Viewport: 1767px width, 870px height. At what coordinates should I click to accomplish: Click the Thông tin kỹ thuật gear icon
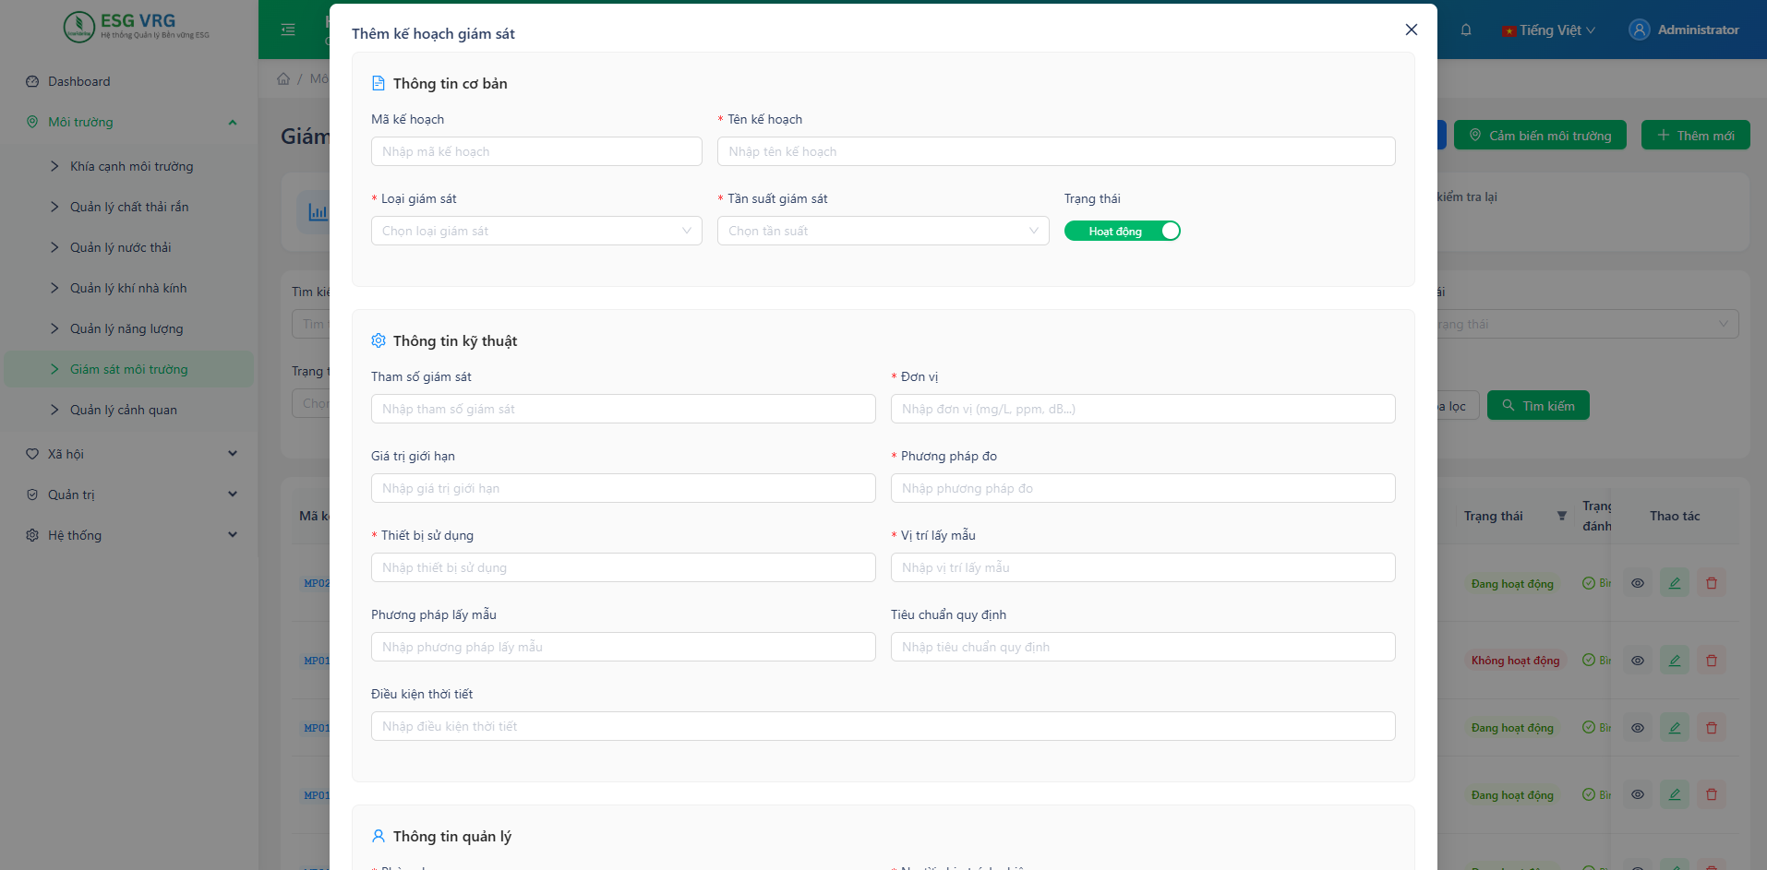click(379, 340)
